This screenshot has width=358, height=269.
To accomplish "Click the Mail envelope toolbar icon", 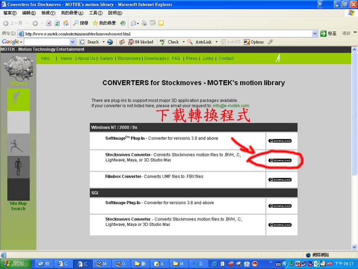I will click(133, 23).
